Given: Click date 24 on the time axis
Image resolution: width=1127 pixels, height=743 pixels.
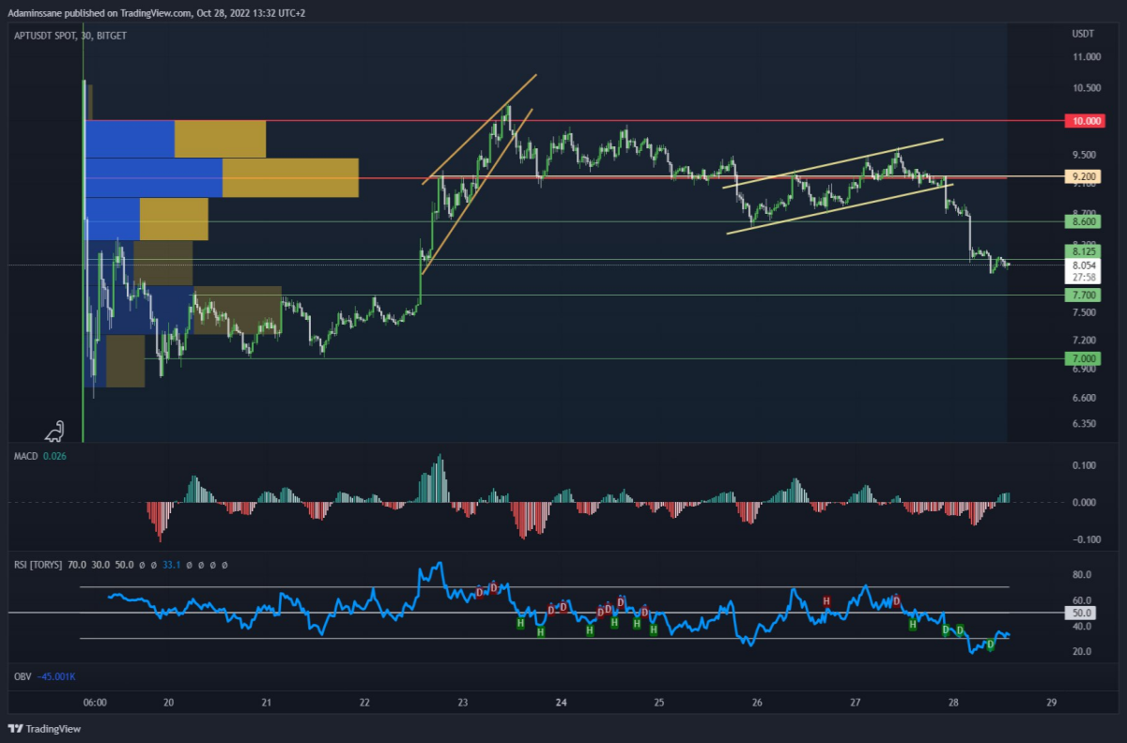Looking at the screenshot, I should click(x=561, y=702).
